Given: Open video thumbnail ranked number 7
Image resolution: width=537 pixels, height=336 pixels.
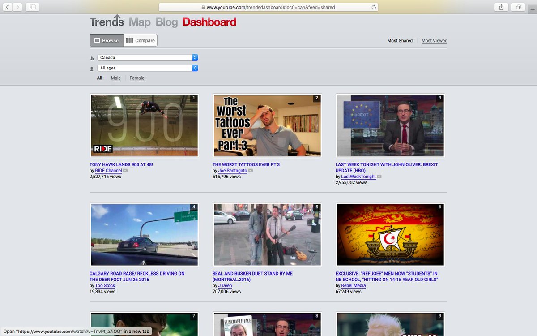Looking at the screenshot, I should [144, 324].
